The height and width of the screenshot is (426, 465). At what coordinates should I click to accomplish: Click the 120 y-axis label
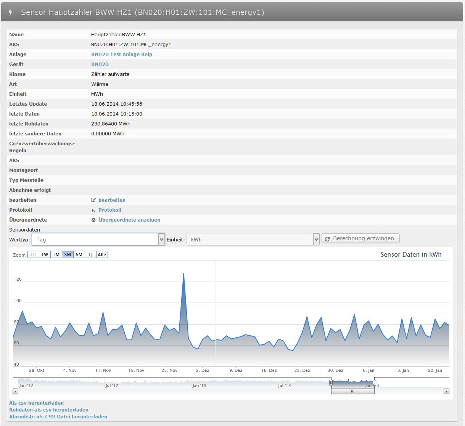point(18,279)
